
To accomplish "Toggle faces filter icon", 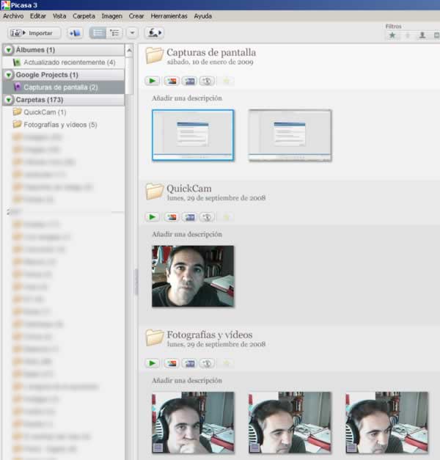I will (422, 35).
